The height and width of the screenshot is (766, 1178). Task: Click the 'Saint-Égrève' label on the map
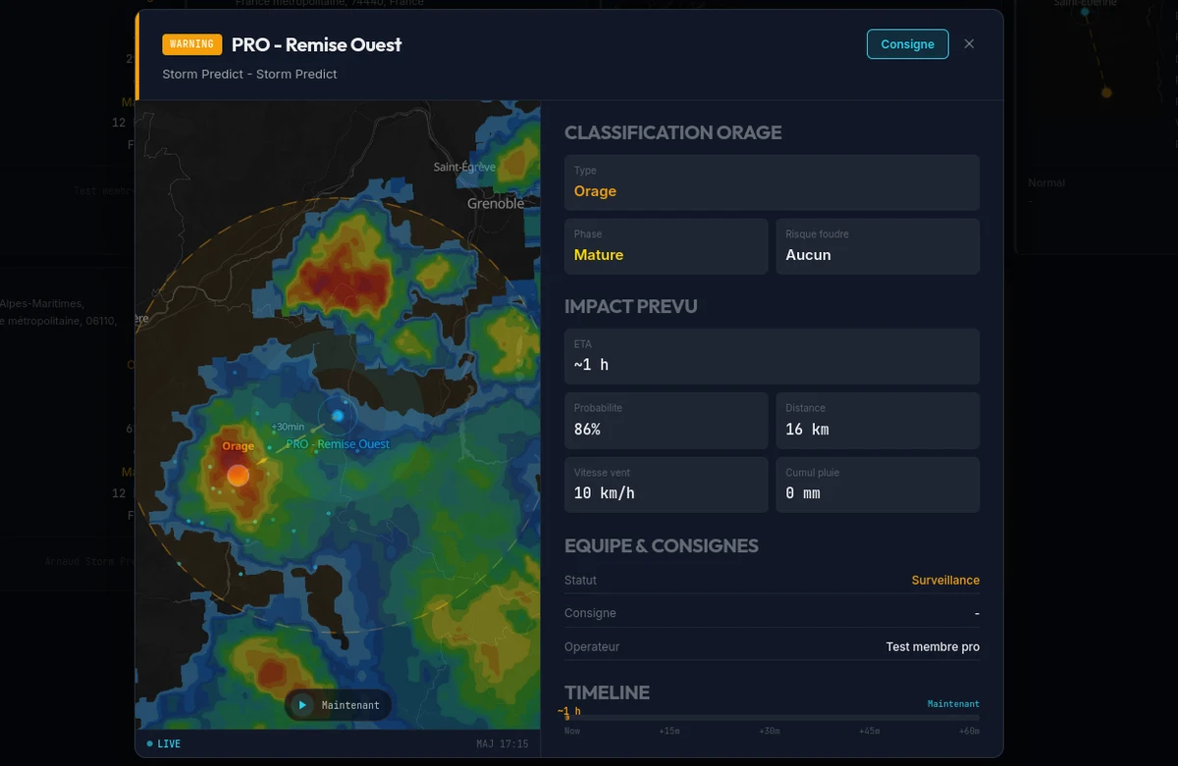tap(465, 168)
